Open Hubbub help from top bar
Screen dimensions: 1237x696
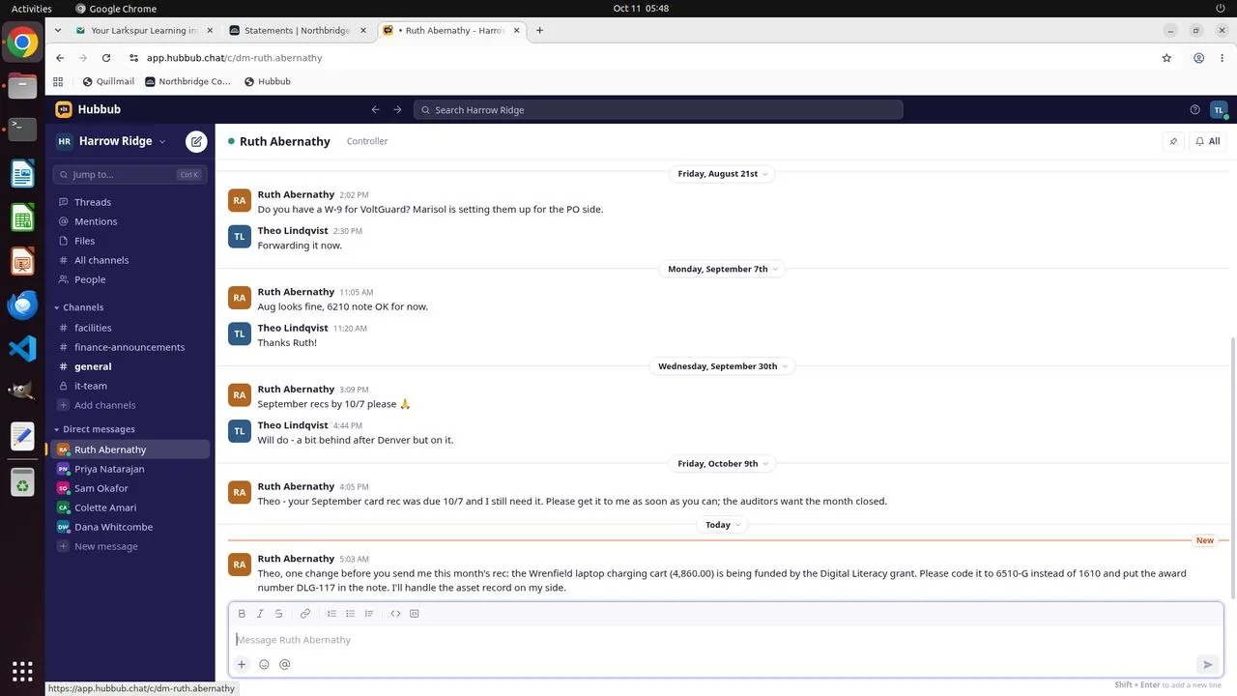pyautogui.click(x=1194, y=109)
